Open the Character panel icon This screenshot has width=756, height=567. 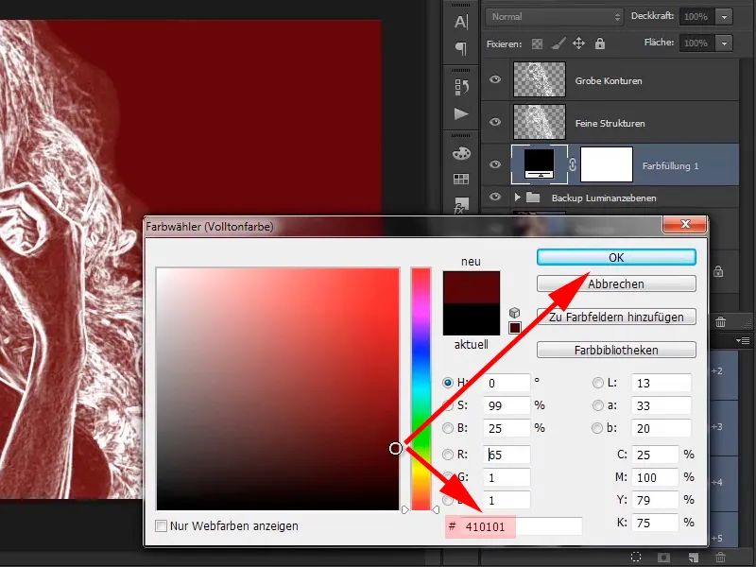pos(461,22)
